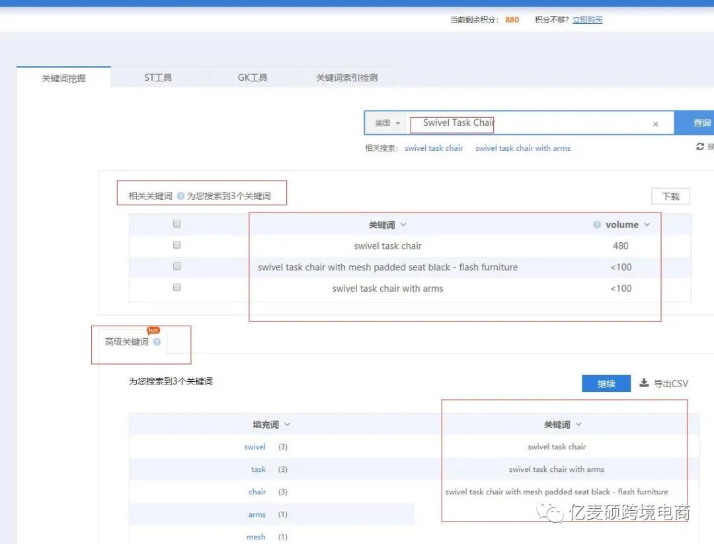Switch to the ST工具 tab
Viewport: 714px width, 544px height.
[x=158, y=77]
